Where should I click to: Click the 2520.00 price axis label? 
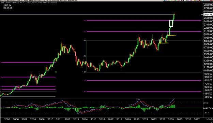pyautogui.click(x=208, y=18)
